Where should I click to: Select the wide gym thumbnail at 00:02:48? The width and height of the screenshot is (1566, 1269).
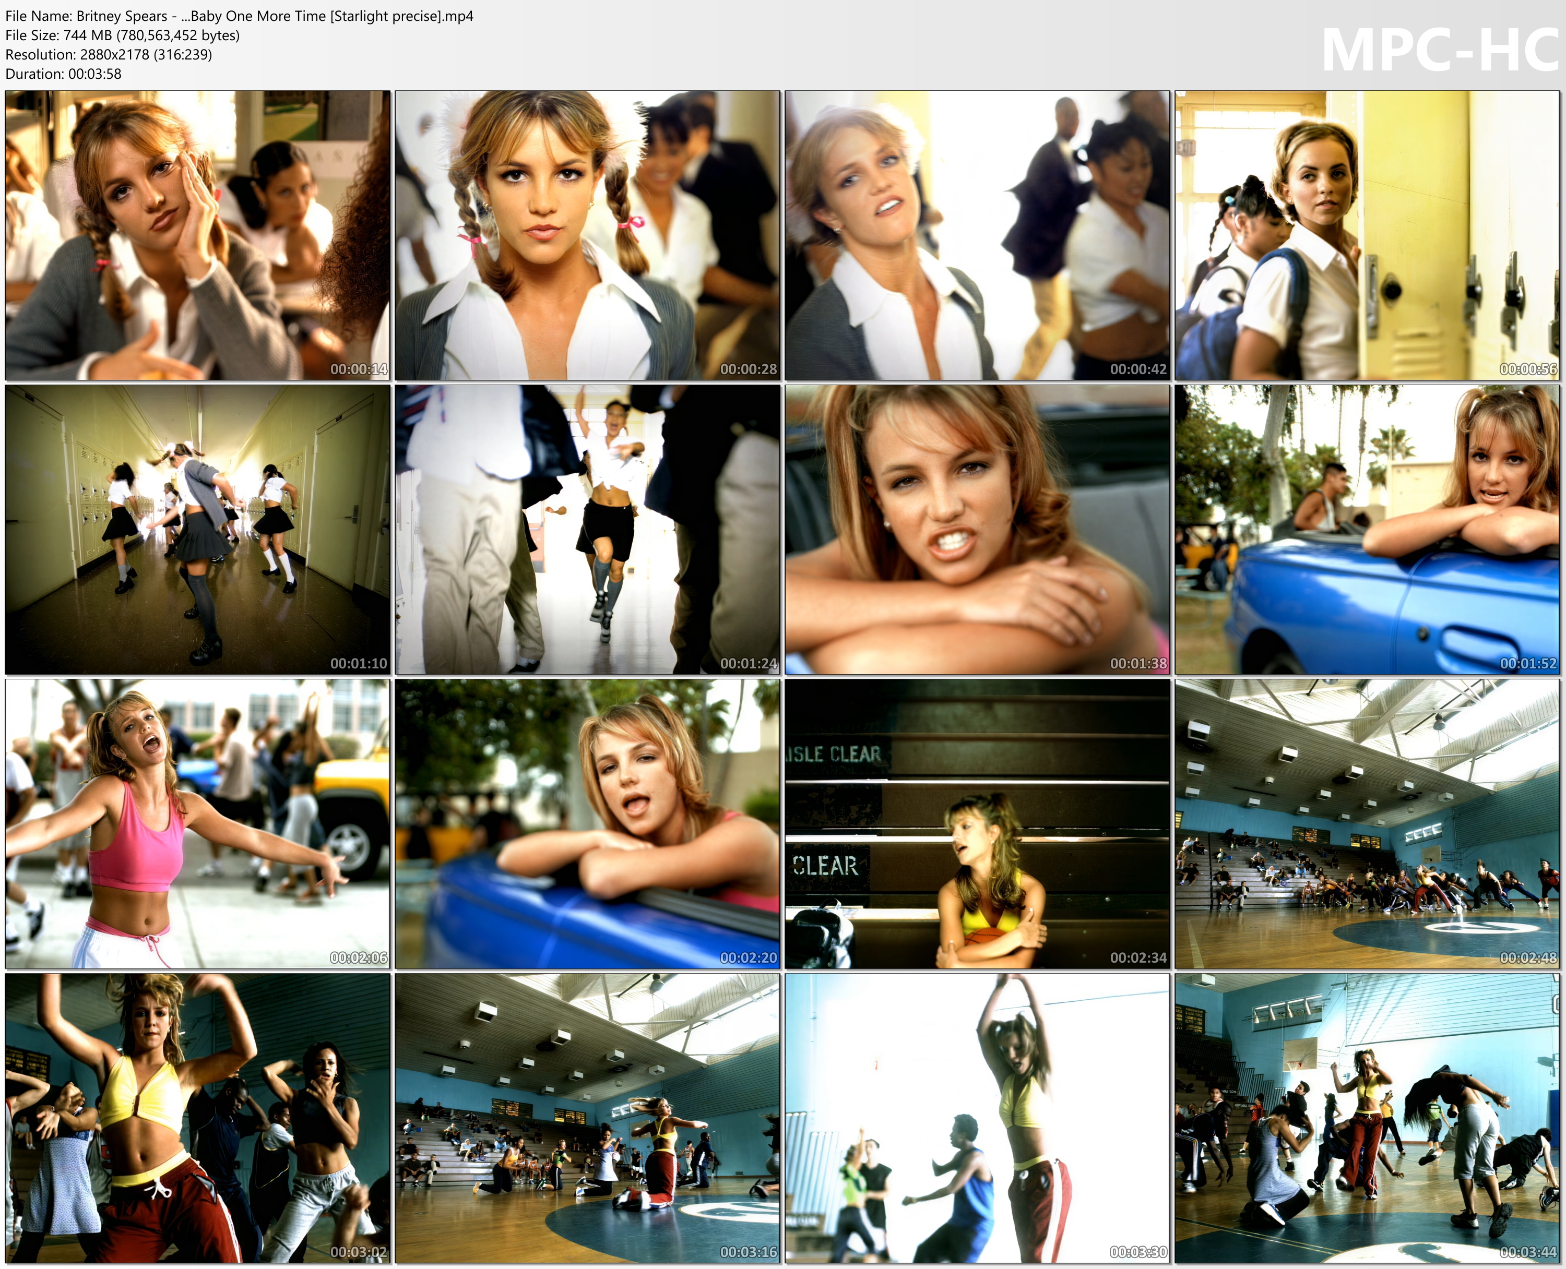pyautogui.click(x=1367, y=824)
